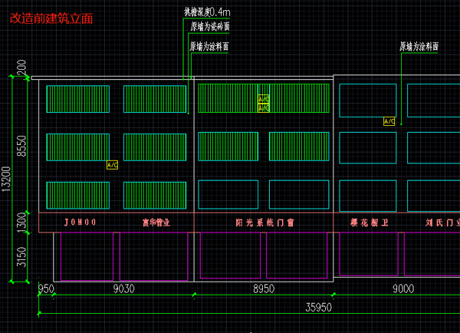
Task: Select the red title text 改造前建筑立面
Action: pyautogui.click(x=51, y=18)
